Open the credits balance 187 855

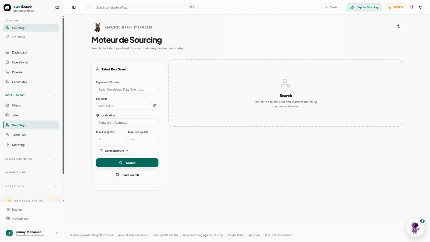click(396, 7)
